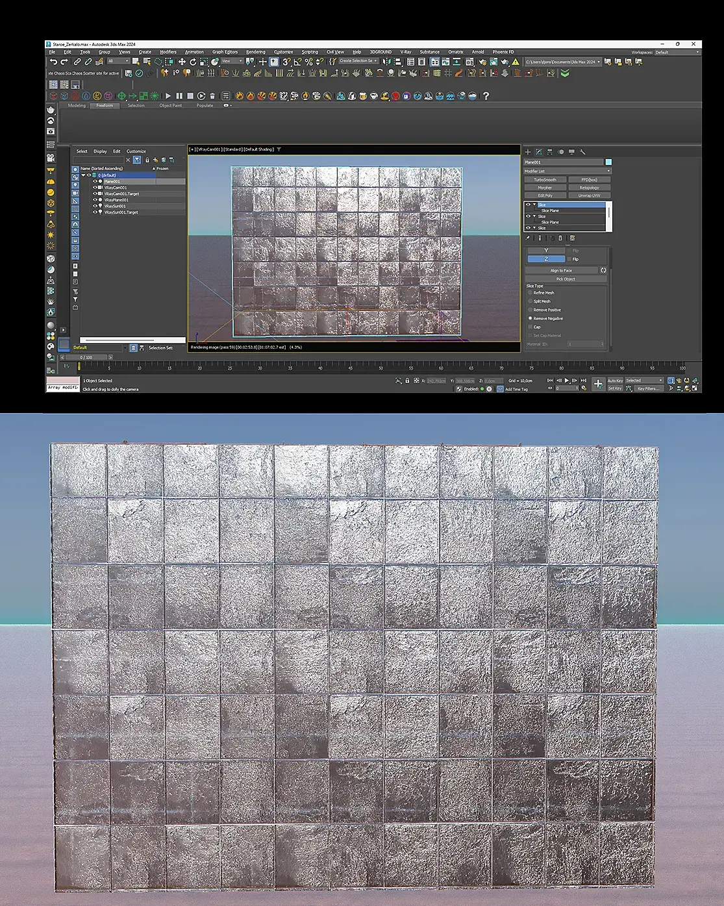
Task: Toggle visibility of the top Slice modifier
Action: 528,205
